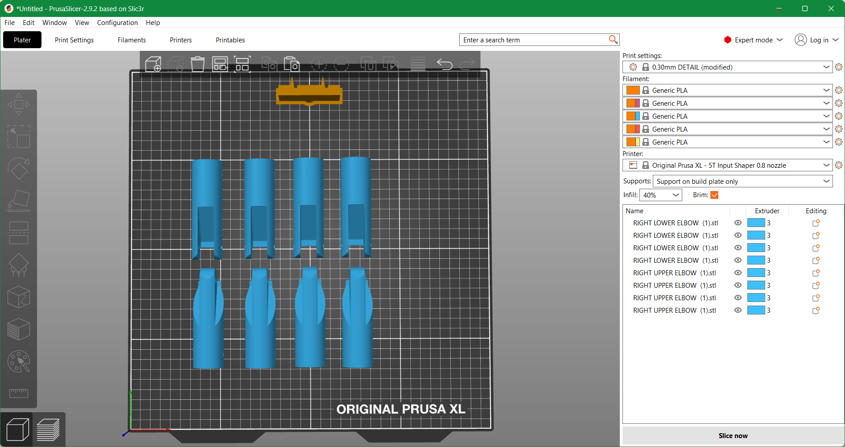
Task: Hide the first RIGHT LOWER ELBOW object
Action: 738,223
